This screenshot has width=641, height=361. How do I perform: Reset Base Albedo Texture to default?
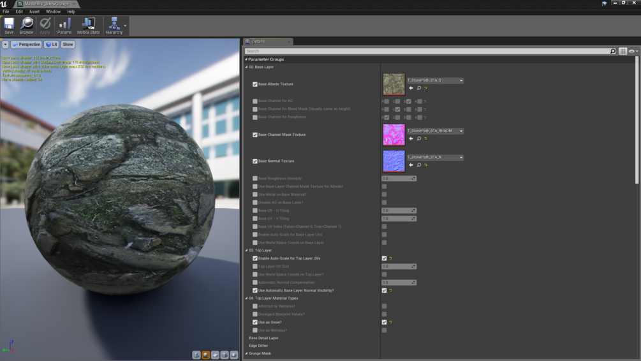425,88
